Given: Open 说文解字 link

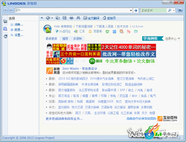Looking at the screenshot, I should pyautogui.click(x=120, y=107).
